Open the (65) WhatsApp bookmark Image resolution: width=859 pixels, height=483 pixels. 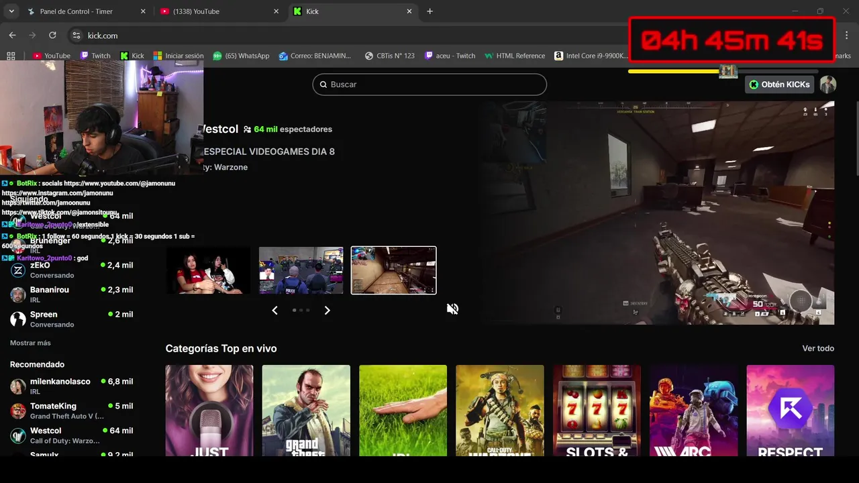point(241,56)
